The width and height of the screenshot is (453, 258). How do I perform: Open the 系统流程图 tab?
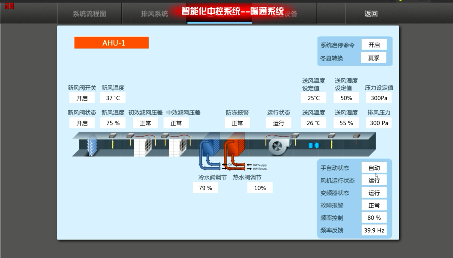(x=89, y=14)
